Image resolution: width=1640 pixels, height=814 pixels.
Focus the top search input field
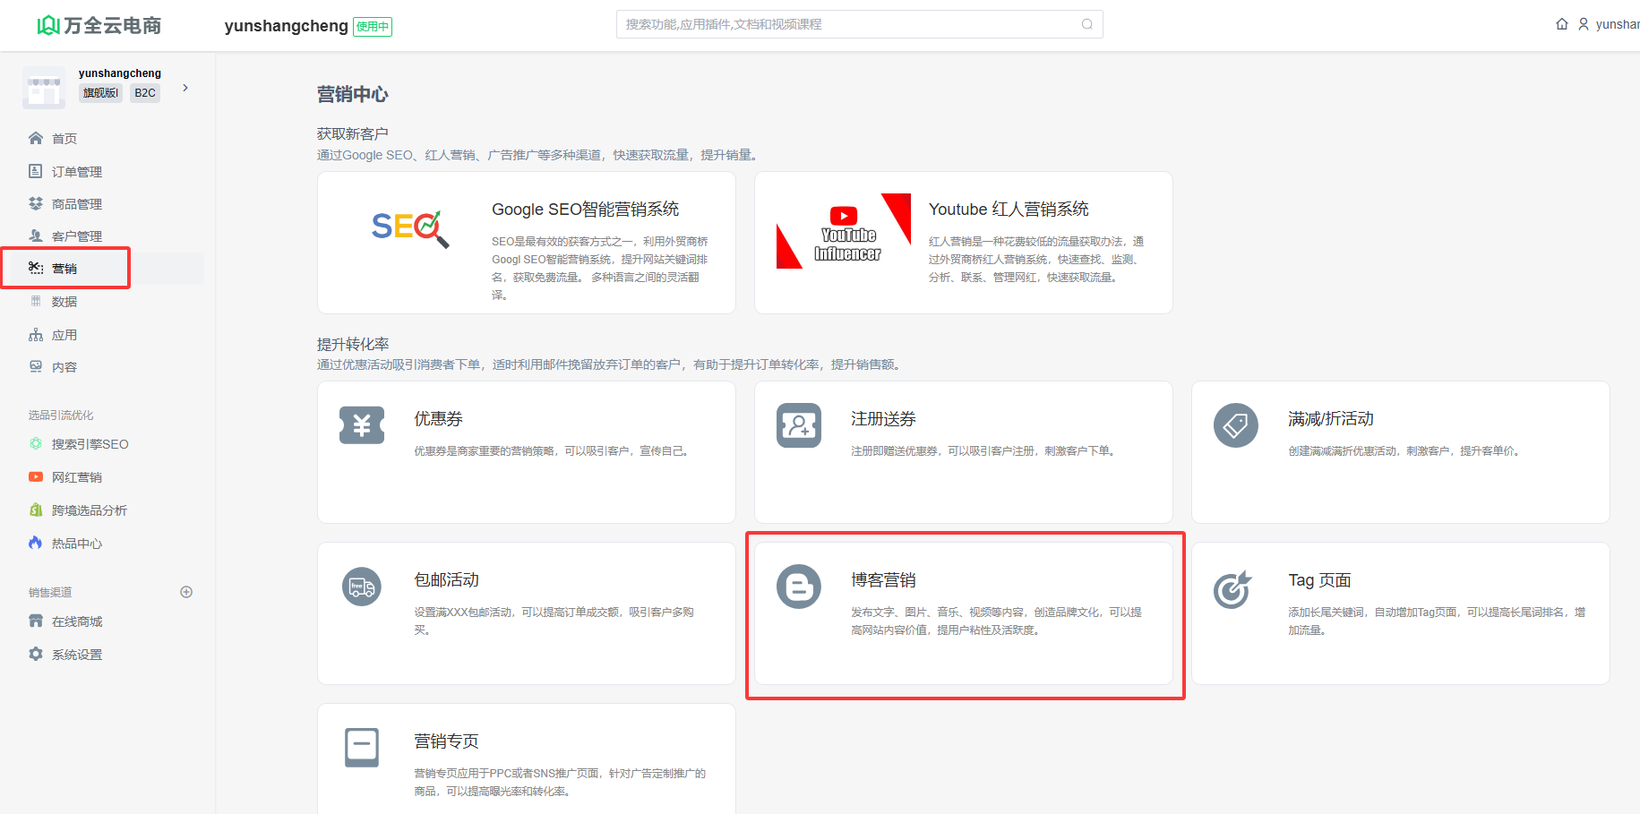(846, 24)
